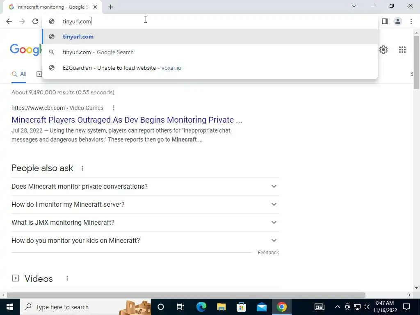Viewport: 420px width, 315px height.
Task: Click the Videos section heading
Action: click(39, 278)
